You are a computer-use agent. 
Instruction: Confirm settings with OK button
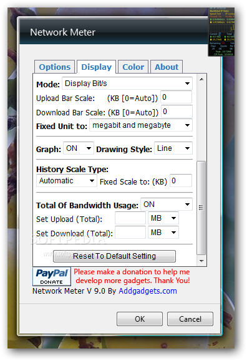(x=140, y=319)
